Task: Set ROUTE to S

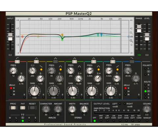Action: pos(145,97)
